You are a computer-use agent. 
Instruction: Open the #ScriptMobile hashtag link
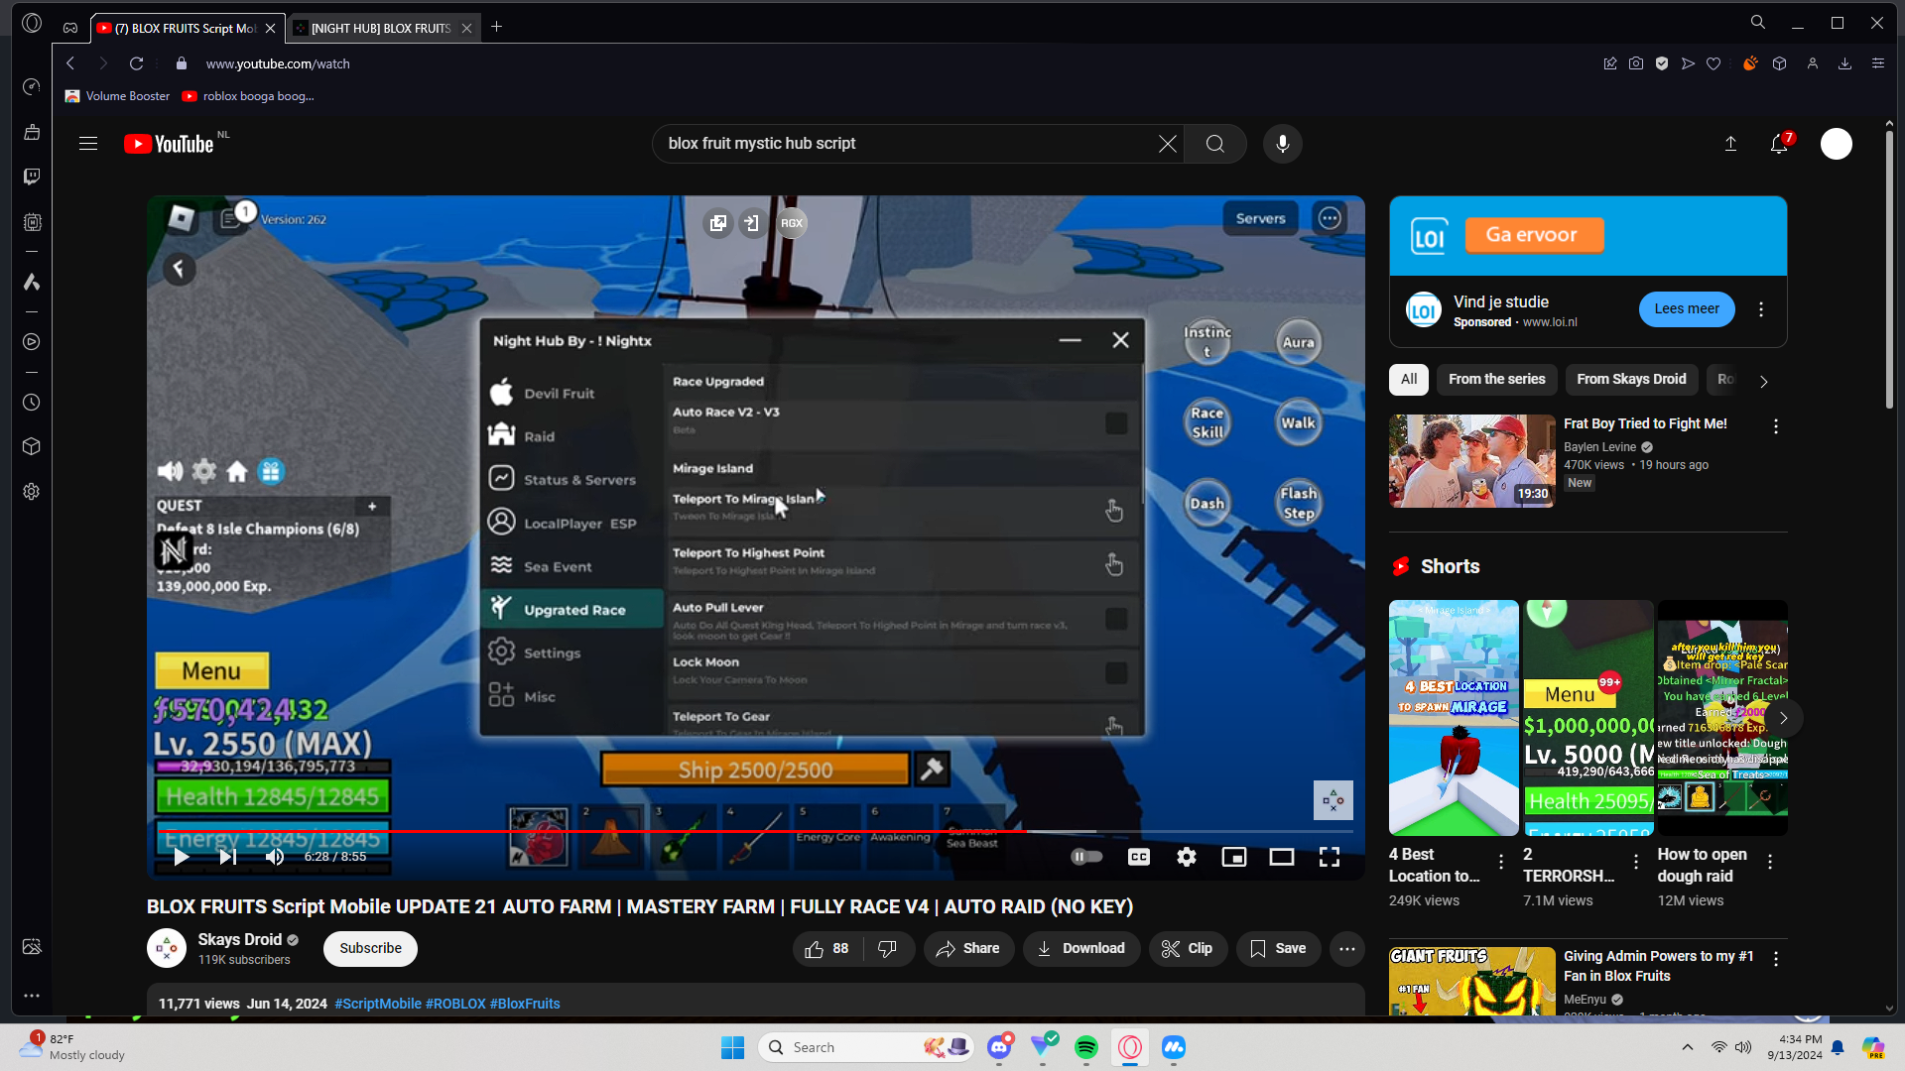coord(378,1004)
